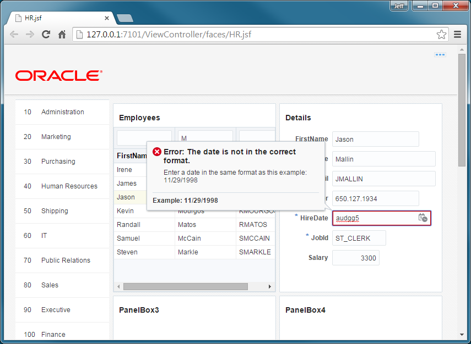The height and width of the screenshot is (344, 471).
Task: Select the Samuel employee row
Action: 194,238
